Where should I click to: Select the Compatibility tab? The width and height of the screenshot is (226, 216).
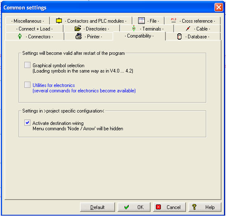(139, 36)
